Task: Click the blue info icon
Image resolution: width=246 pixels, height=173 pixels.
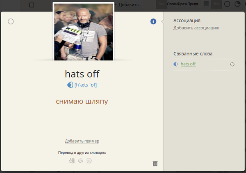Action: [x=153, y=21]
